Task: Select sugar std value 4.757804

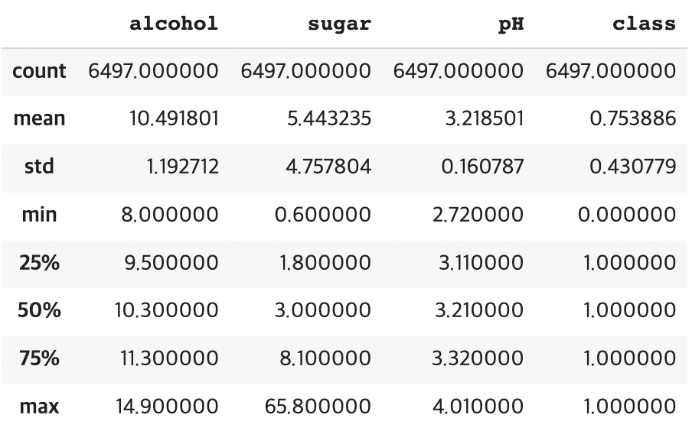Action: (328, 167)
